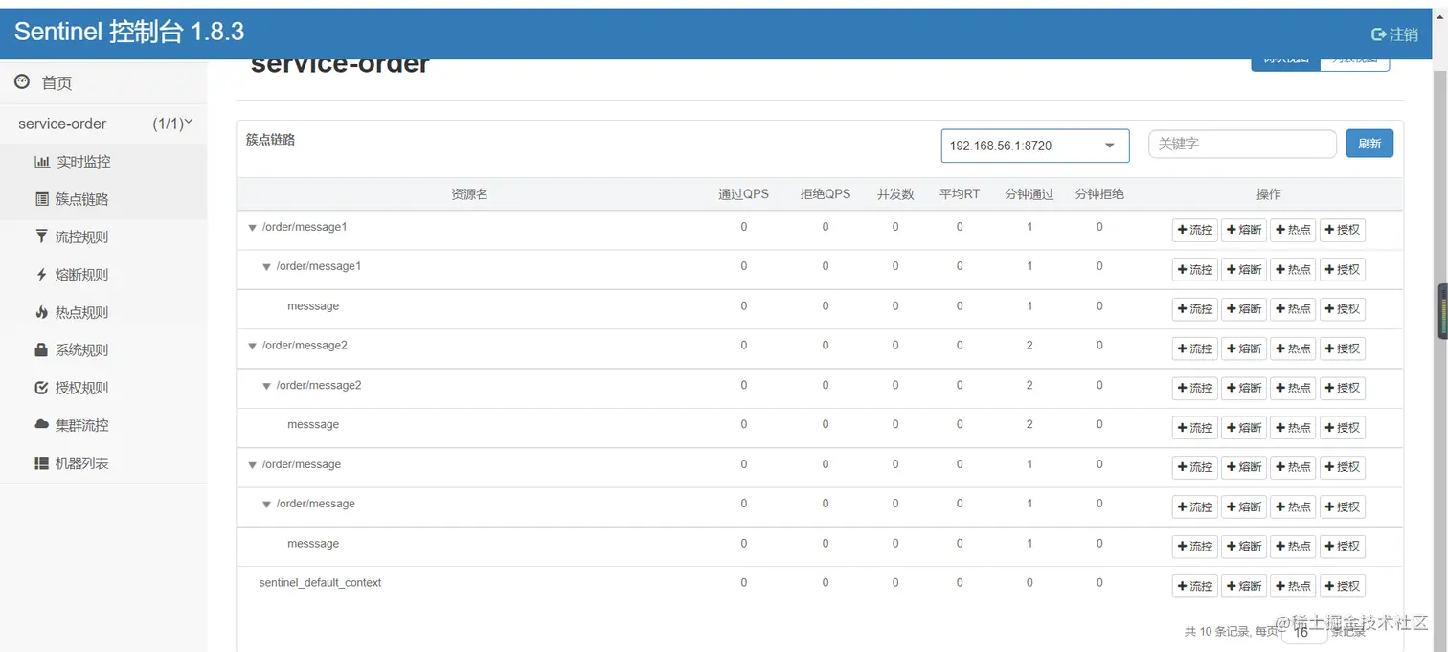This screenshot has height=652, width=1448.
Task: Click the 首页 dashboard icon
Action: pos(22,82)
